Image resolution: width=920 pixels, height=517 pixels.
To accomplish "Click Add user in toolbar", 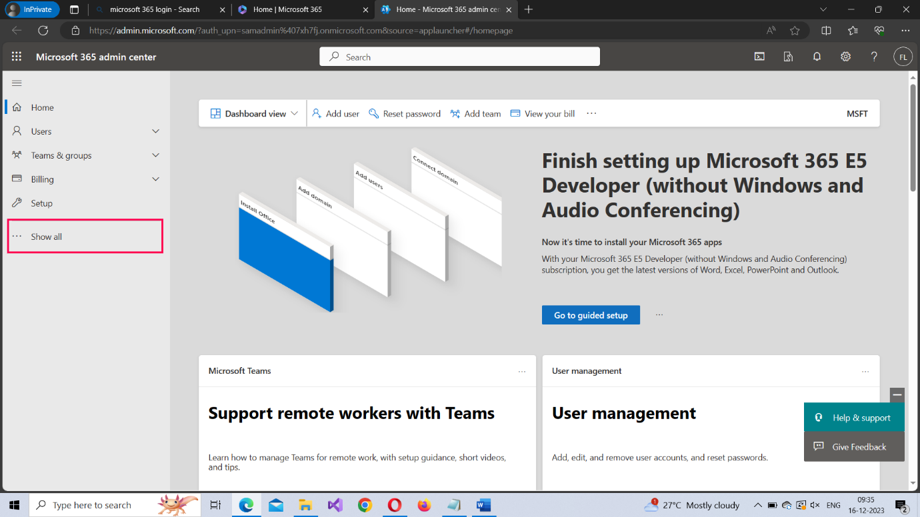I will (x=335, y=113).
